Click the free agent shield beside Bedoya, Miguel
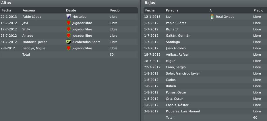Image resolution: width=267 pixels, height=121 pixels. [68, 48]
